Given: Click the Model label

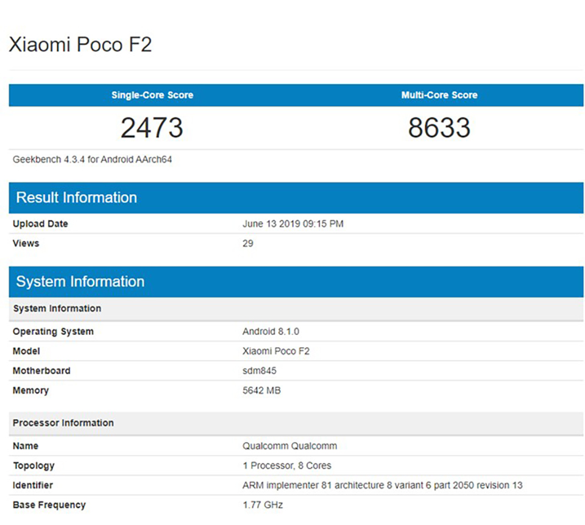Looking at the screenshot, I should pos(26,351).
